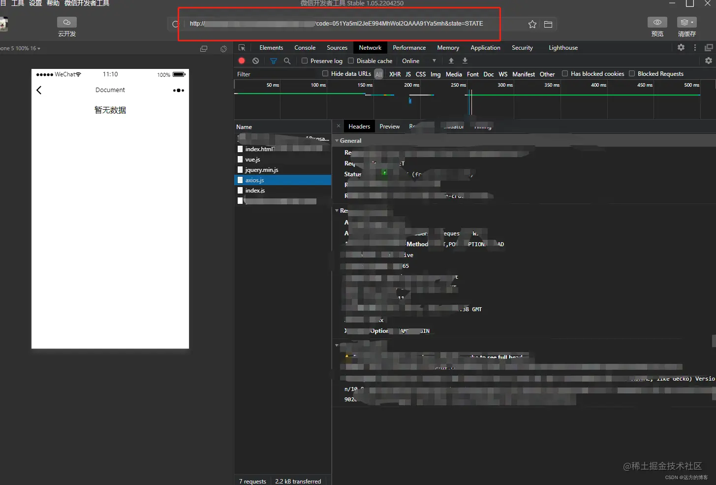Collapse the General section
Viewport: 716px width, 485px height.
[x=337, y=141]
